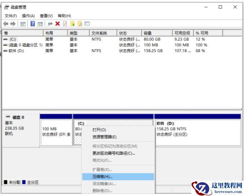Sort by the 状态 column header
This screenshot has height=196, width=244.
pos(129,33)
